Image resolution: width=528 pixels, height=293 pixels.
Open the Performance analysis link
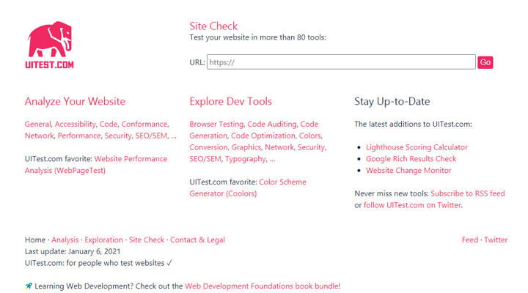[79, 136]
